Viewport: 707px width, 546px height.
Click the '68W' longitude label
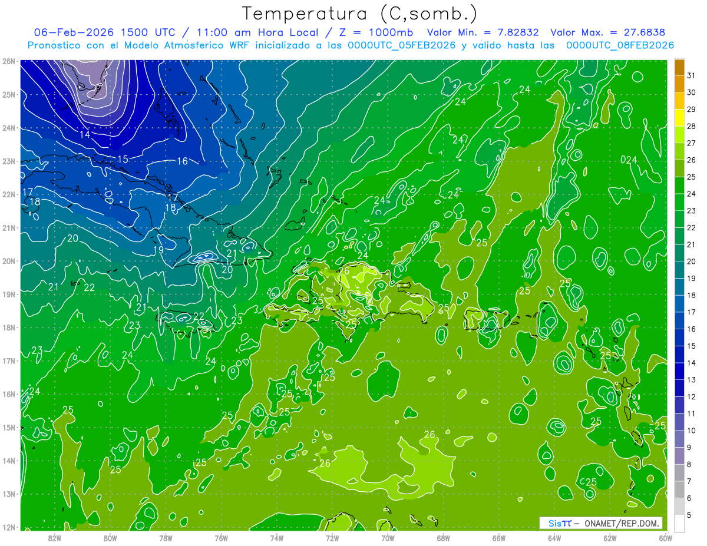444,538
